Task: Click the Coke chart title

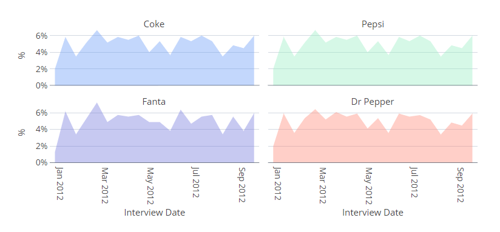Action: click(154, 24)
